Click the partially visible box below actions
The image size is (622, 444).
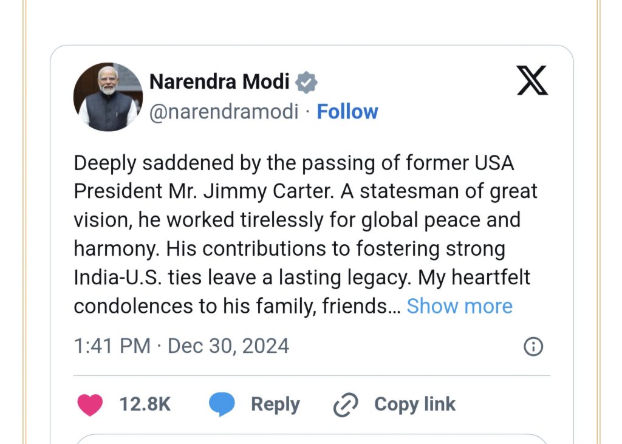tap(312, 439)
